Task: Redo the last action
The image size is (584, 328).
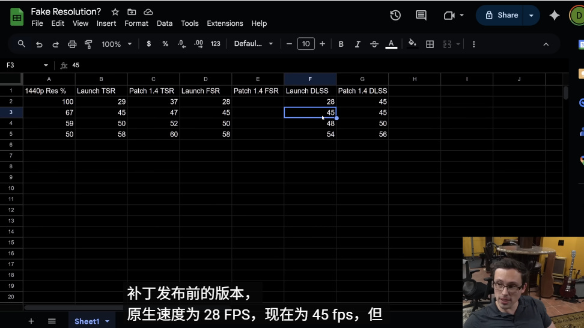Action: (55, 44)
